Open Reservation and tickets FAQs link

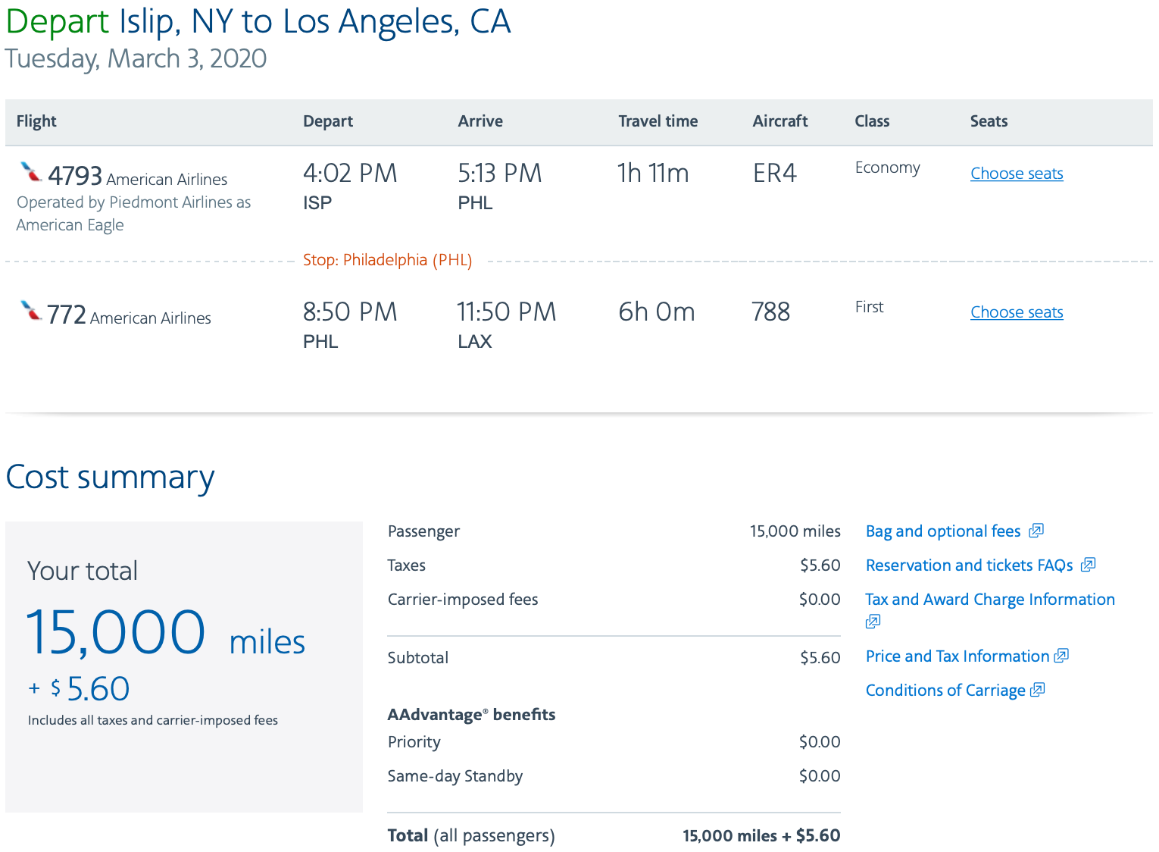click(x=969, y=565)
